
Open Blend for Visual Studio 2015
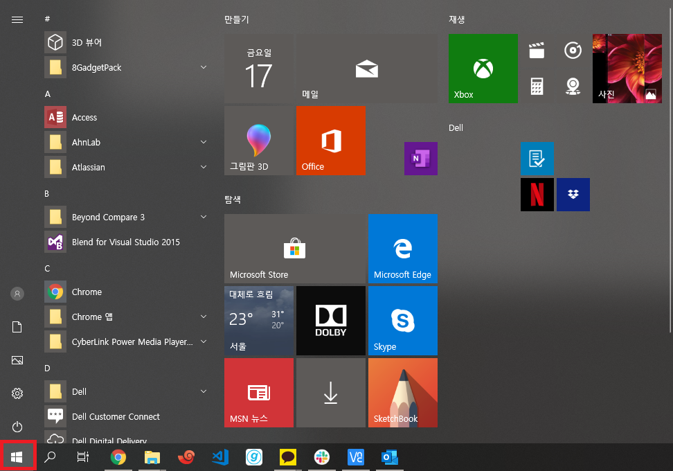127,242
